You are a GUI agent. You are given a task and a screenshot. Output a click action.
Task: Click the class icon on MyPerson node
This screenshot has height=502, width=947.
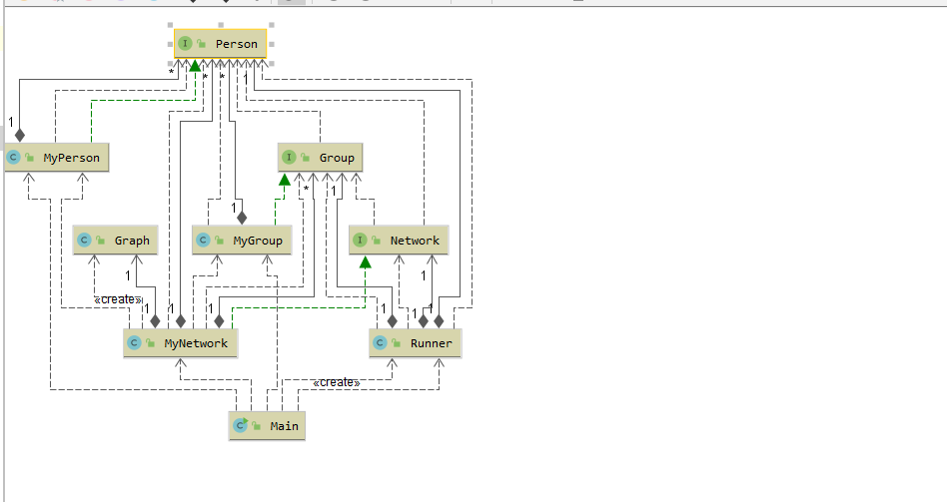pyautogui.click(x=13, y=158)
